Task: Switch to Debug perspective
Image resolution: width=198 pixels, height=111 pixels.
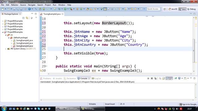Action: click(192, 9)
